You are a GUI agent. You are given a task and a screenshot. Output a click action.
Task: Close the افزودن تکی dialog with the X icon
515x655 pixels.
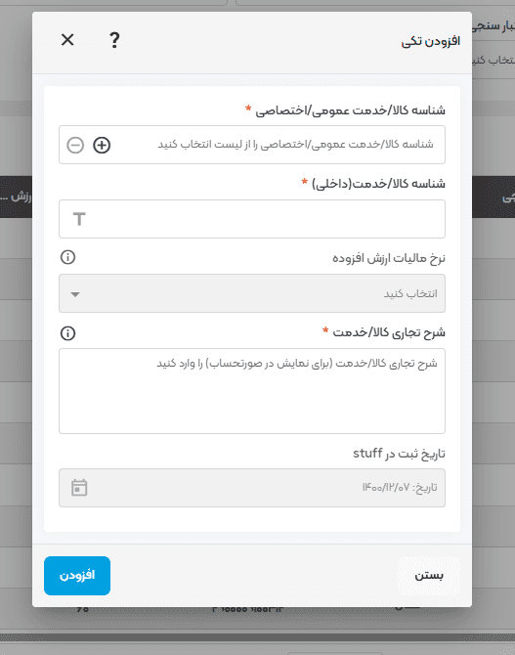(x=67, y=40)
